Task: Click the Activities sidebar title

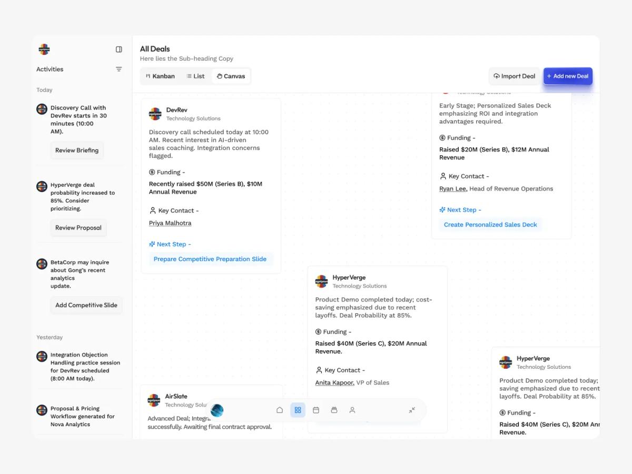Action: 50,69
